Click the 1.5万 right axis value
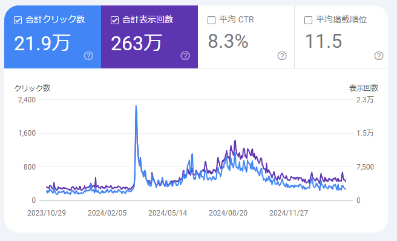Image resolution: width=397 pixels, height=241 pixels. [365, 133]
